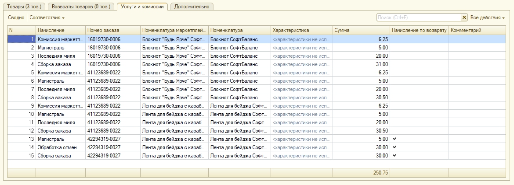The image size is (514, 185).
Task: Sort by the Сумма column header
Action: point(361,30)
